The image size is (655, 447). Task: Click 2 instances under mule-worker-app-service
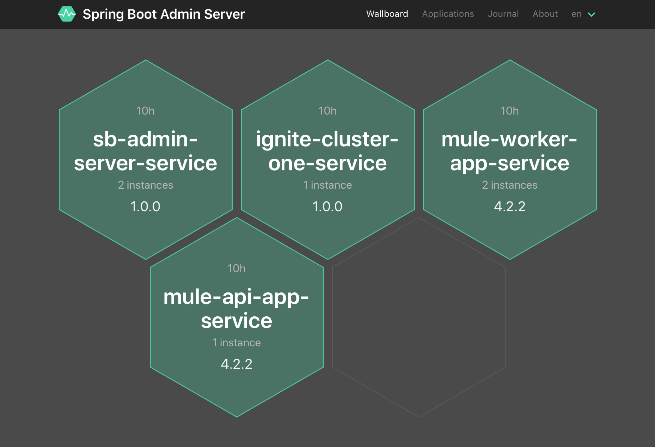click(x=510, y=185)
